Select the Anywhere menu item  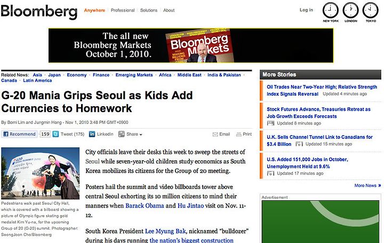[x=94, y=10]
